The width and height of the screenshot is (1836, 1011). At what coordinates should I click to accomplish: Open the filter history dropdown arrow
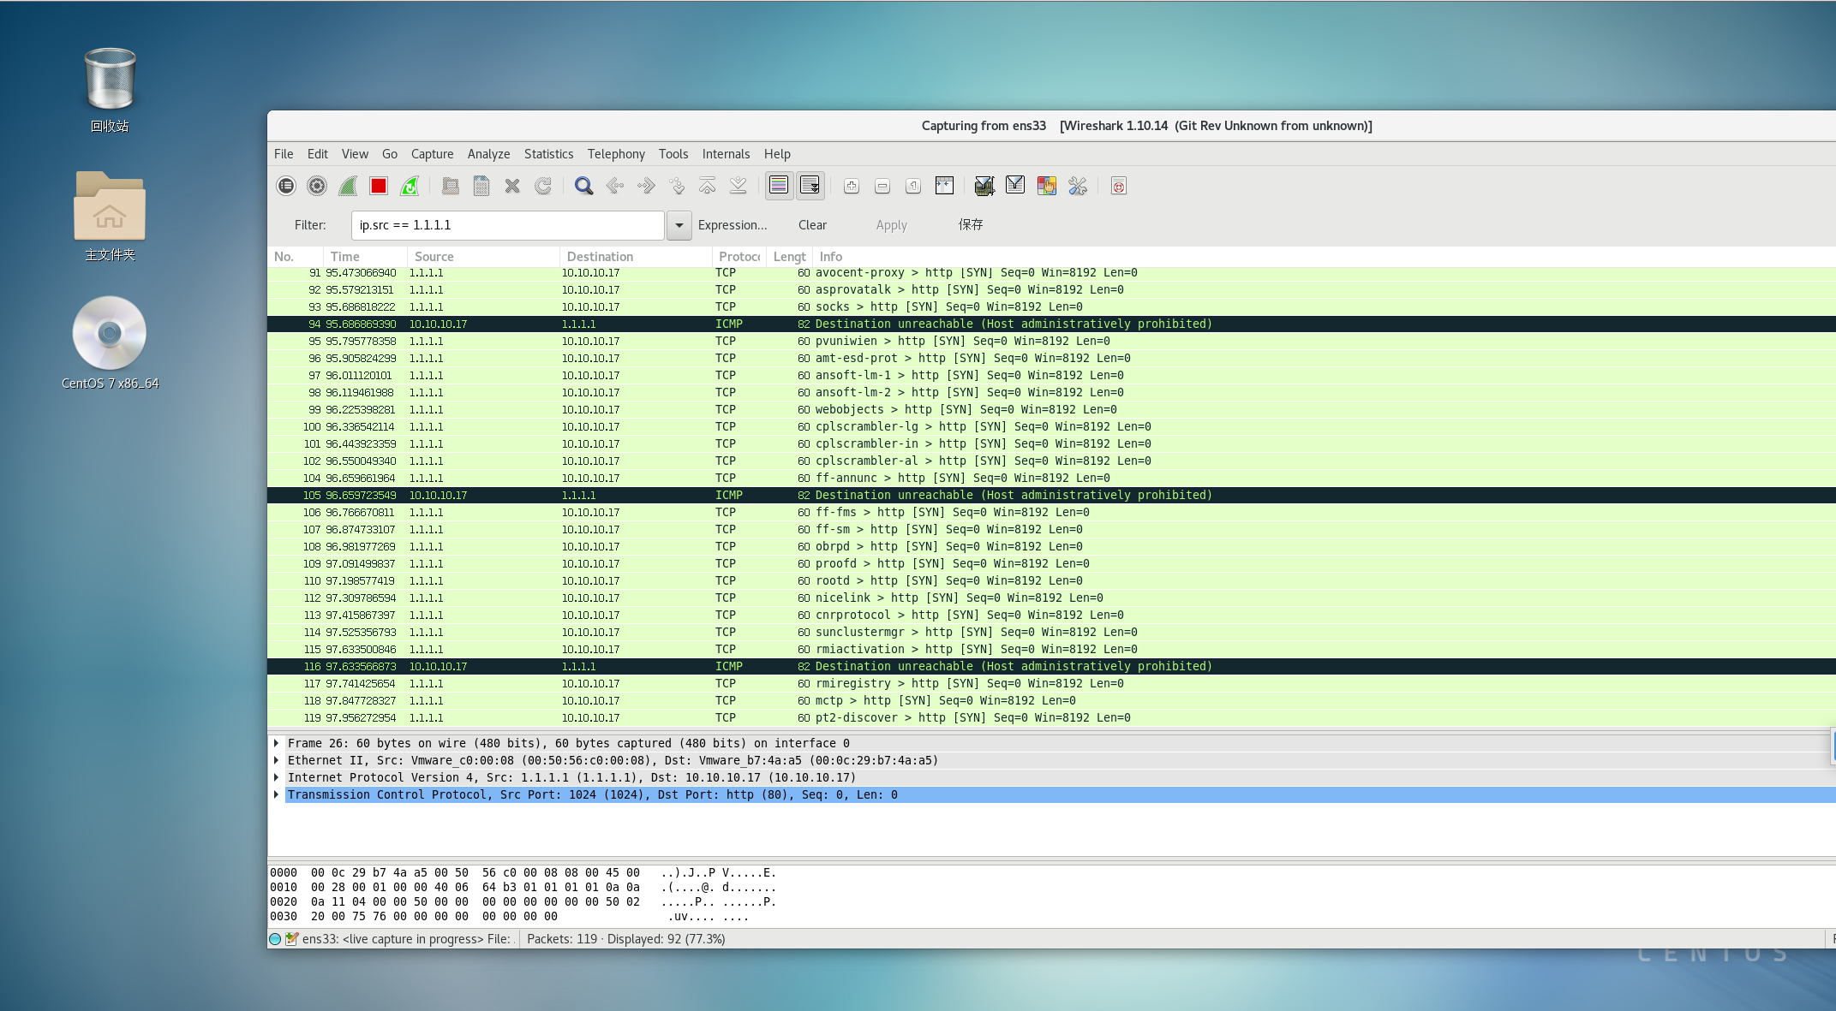(679, 225)
